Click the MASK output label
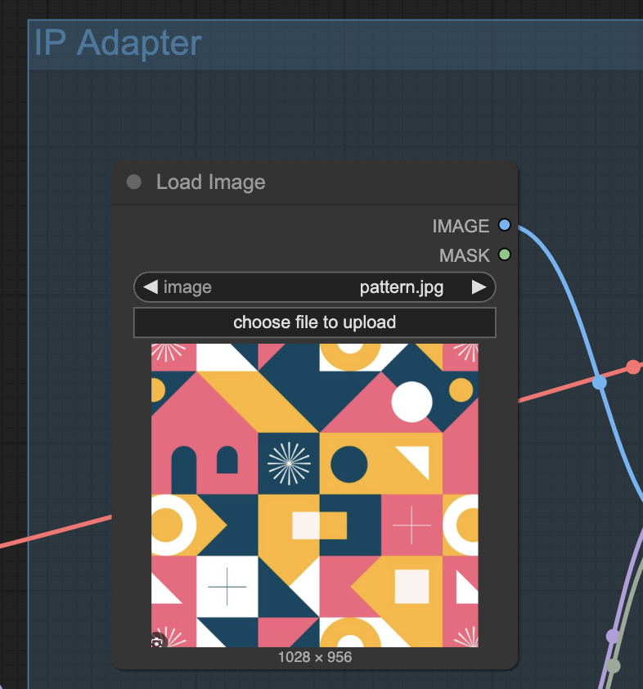This screenshot has height=689, width=643. [x=464, y=255]
